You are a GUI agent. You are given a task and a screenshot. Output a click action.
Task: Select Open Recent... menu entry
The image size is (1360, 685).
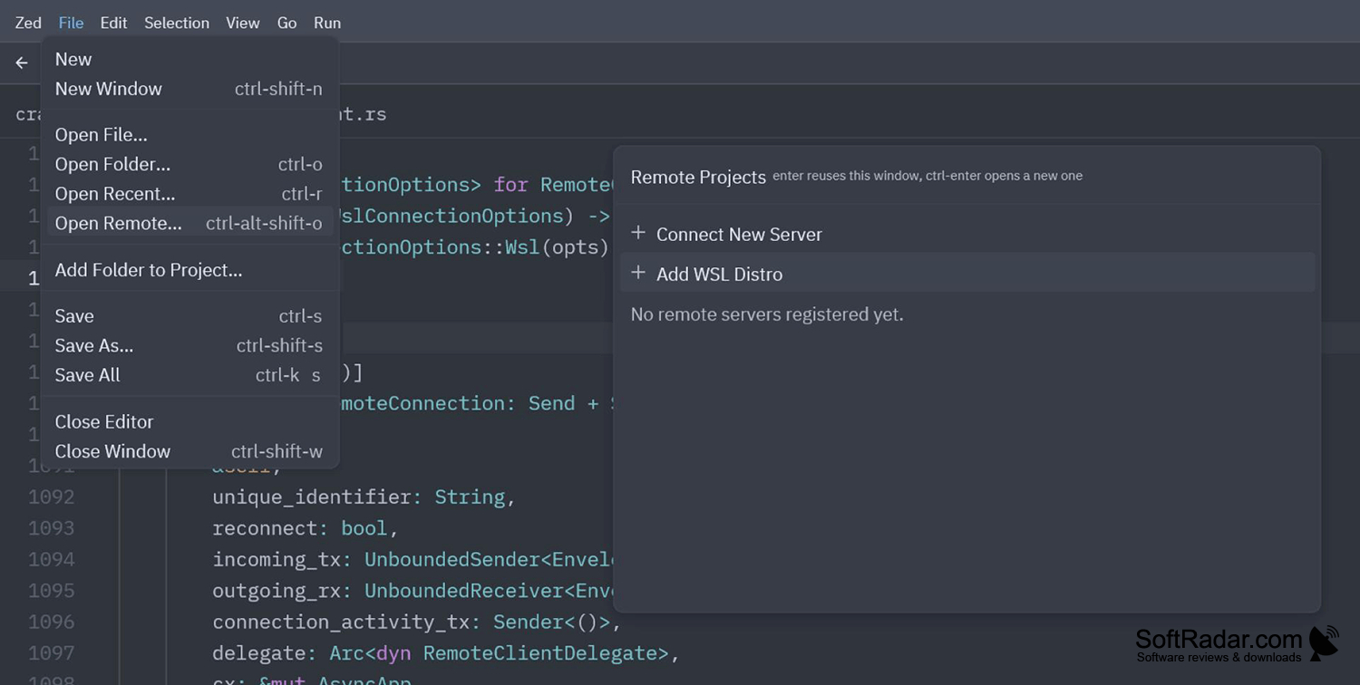190,194
